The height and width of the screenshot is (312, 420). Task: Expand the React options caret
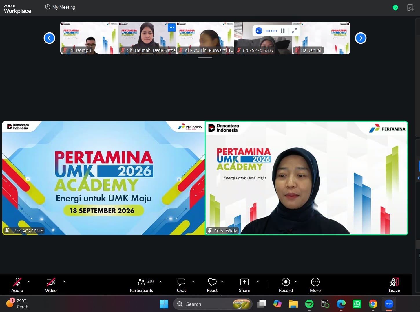pos(222,282)
